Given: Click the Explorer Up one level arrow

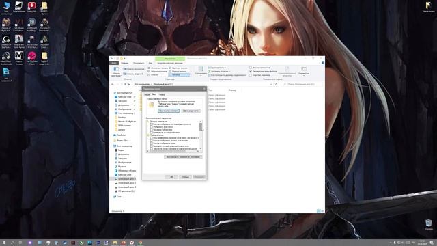Looking at the screenshot, I should (125, 84).
